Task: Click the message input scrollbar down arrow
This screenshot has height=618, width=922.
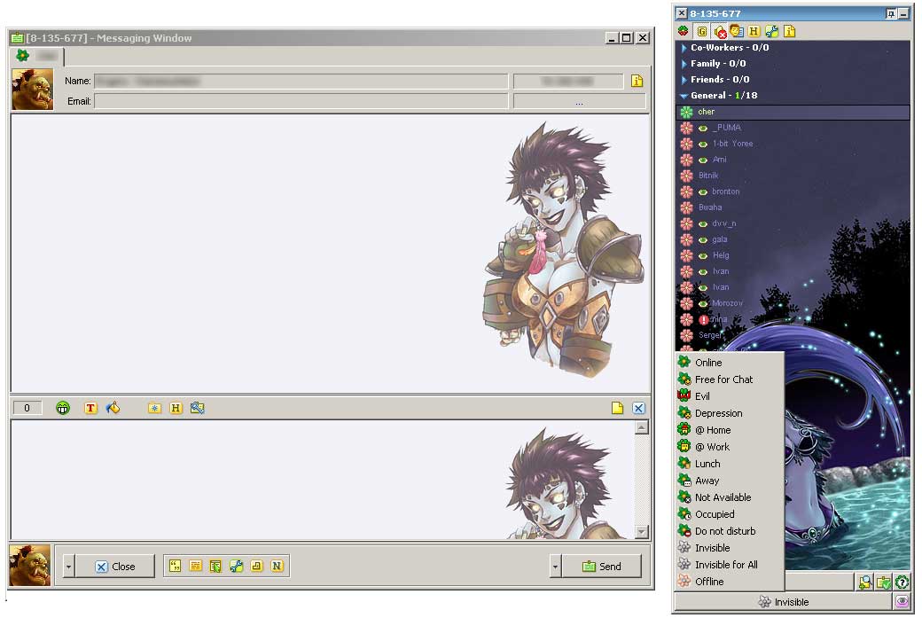Action: coord(642,532)
